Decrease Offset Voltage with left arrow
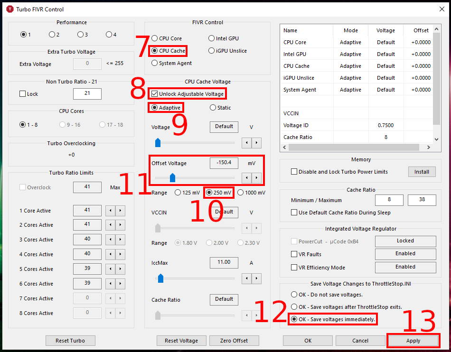This screenshot has height=352, width=451. [x=246, y=178]
